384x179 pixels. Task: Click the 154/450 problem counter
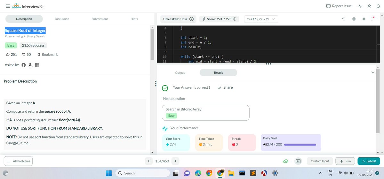[162, 161]
